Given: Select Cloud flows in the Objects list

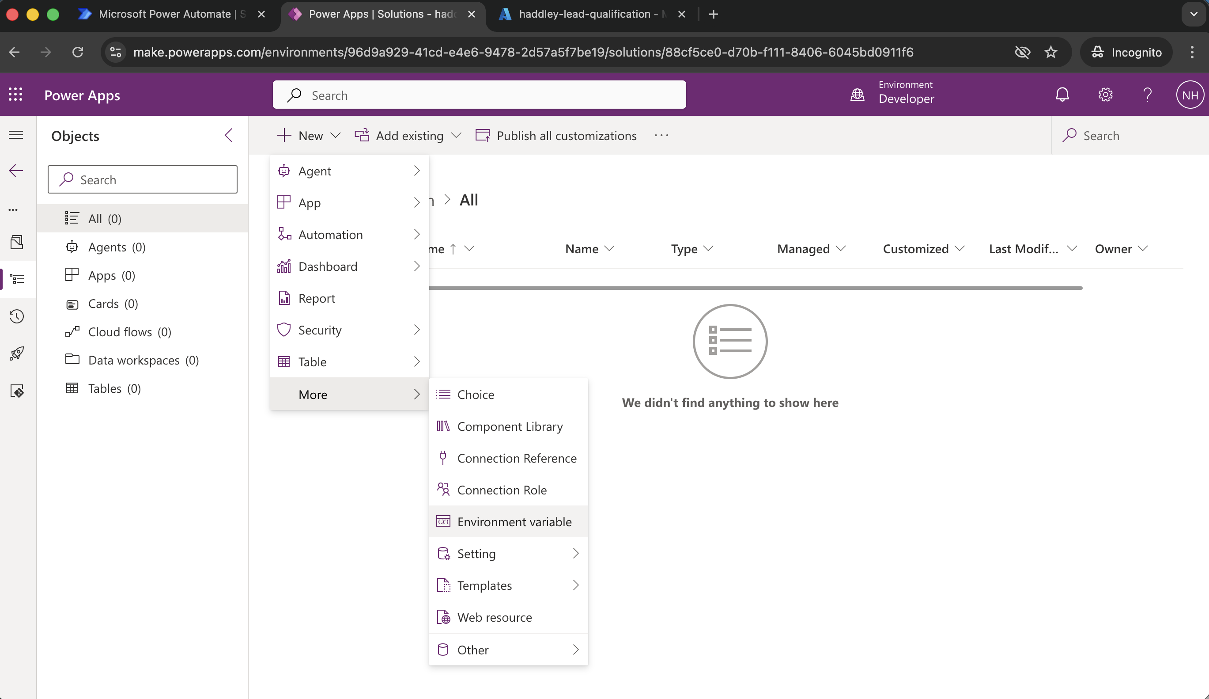Looking at the screenshot, I should [x=120, y=332].
